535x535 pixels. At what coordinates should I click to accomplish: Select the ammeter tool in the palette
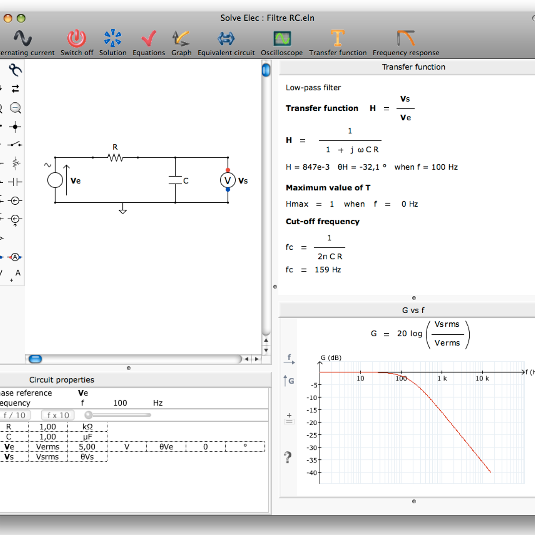point(15,257)
